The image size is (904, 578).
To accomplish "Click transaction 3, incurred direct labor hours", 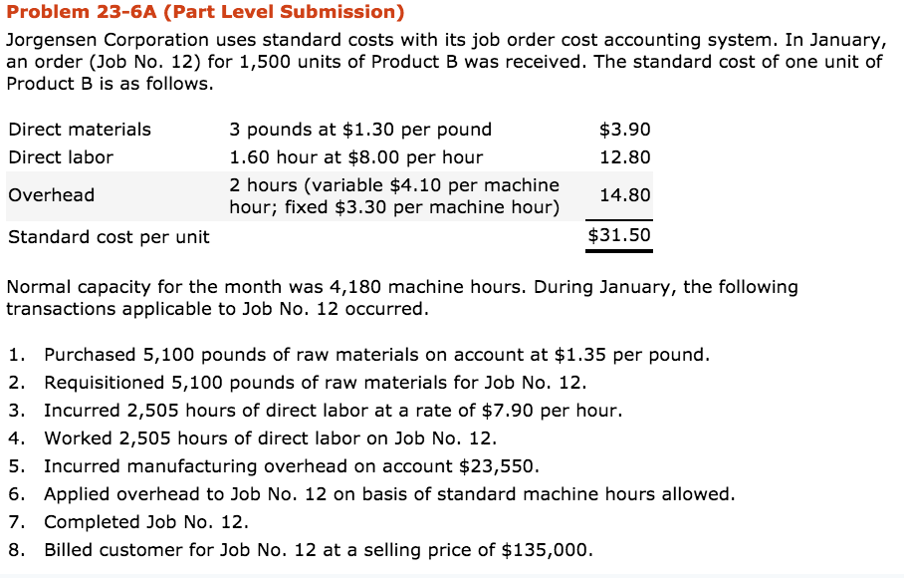I will click(x=333, y=411).
